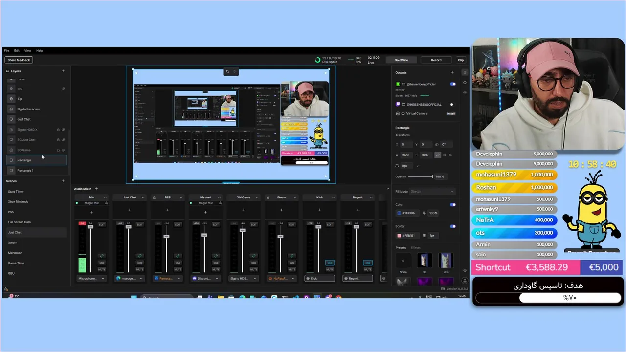The image size is (626, 352).
Task: Toggle visibility of BG Game layer
Action: point(63,150)
